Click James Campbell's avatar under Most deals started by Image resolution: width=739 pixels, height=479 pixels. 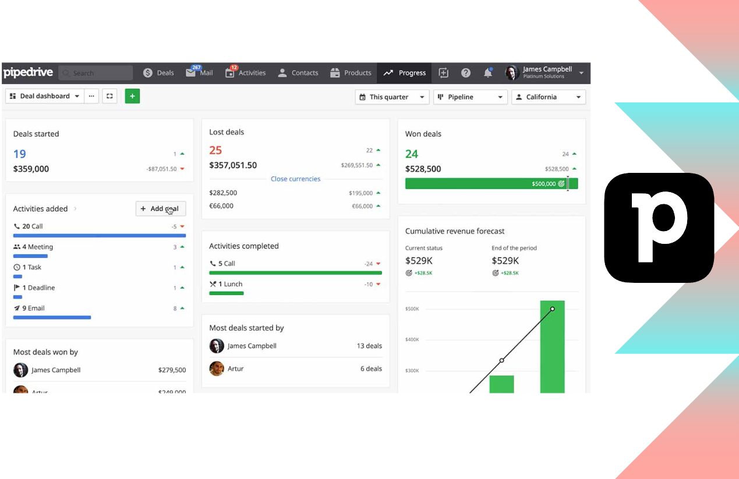pos(217,346)
